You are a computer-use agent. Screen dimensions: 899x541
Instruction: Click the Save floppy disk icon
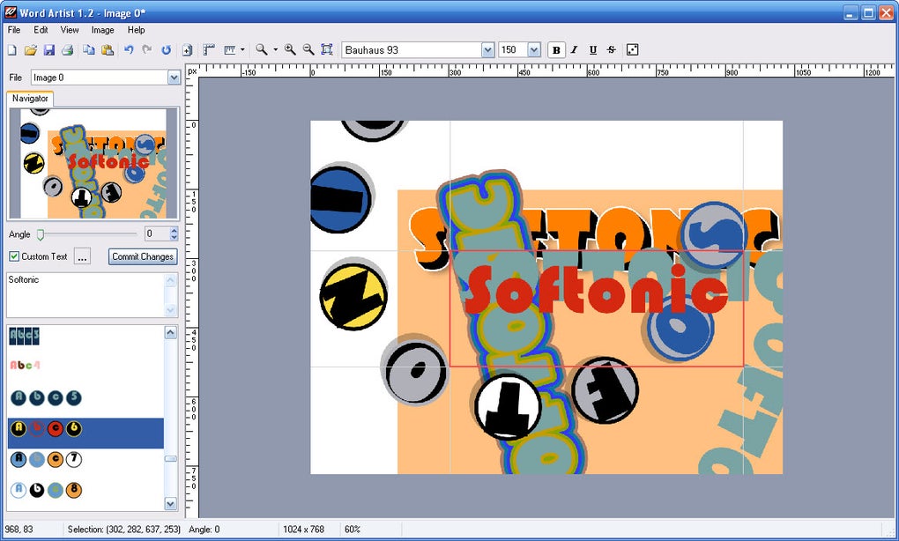click(x=49, y=50)
